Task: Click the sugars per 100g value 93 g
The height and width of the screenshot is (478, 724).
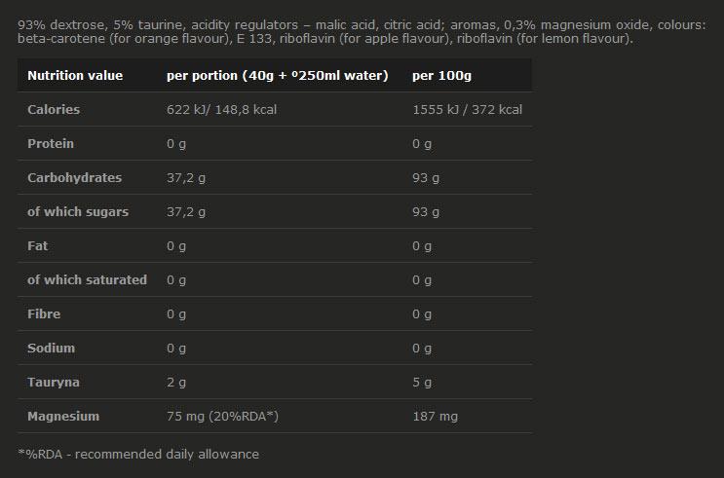Action: coord(426,211)
